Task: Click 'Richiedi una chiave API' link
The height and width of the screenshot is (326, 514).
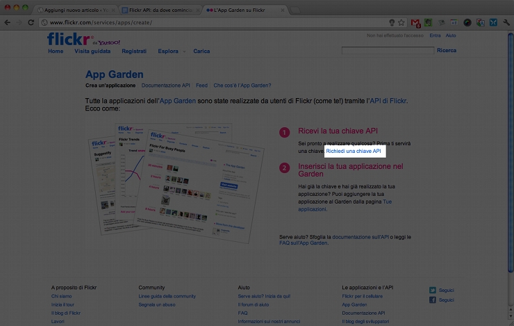Action: pos(354,152)
